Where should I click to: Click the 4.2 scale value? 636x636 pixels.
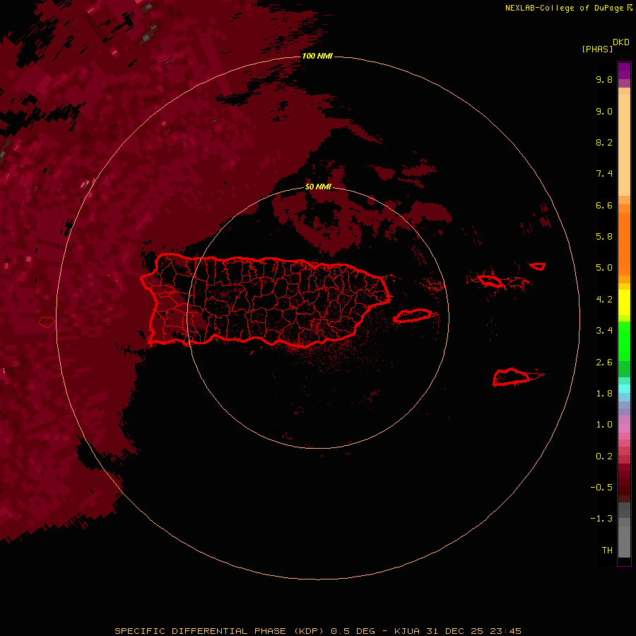click(x=604, y=300)
